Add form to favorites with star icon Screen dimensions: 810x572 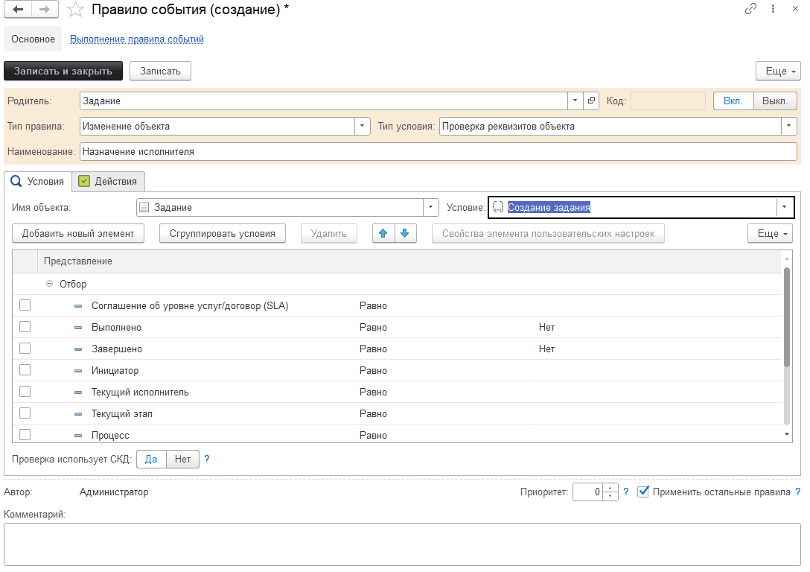point(75,10)
